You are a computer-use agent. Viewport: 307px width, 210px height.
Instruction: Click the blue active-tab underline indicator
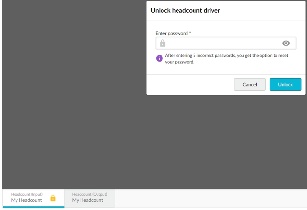point(32,207)
